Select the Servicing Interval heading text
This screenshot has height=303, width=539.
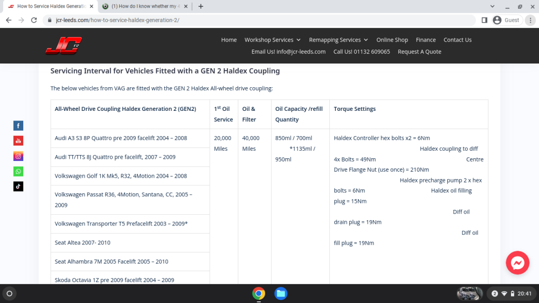tap(165, 71)
